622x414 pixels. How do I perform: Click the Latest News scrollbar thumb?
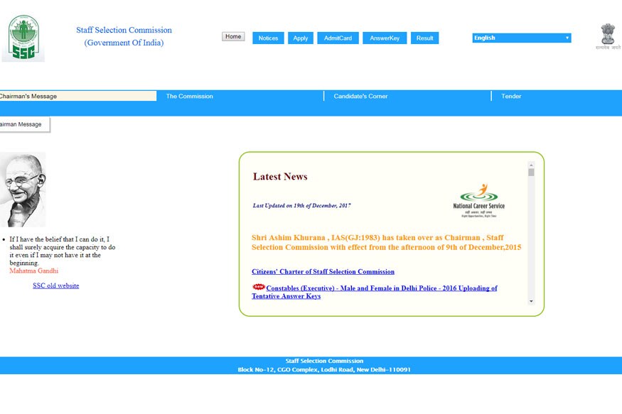click(x=531, y=173)
